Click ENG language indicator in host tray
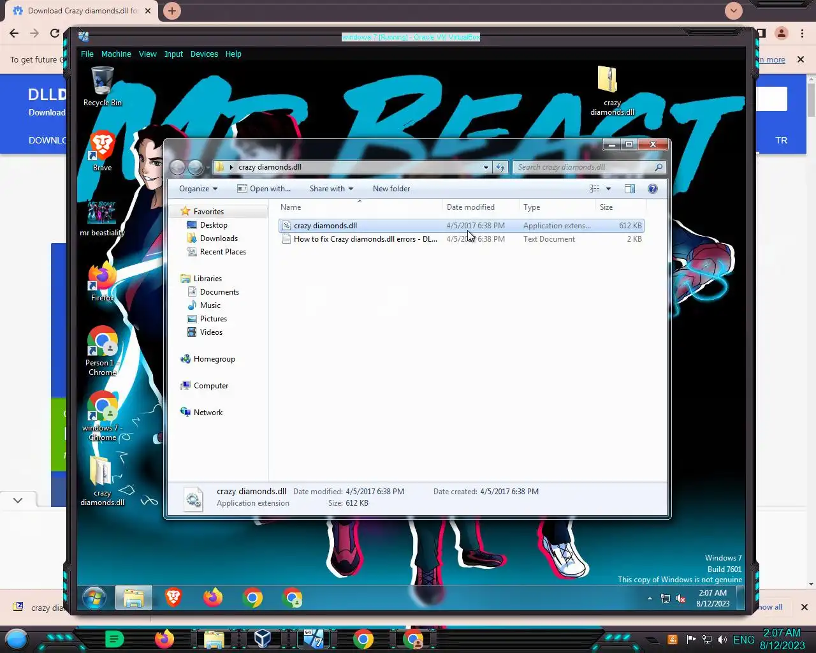 click(x=743, y=640)
